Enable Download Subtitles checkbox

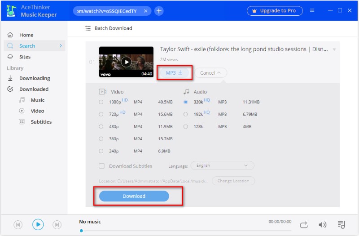102,166
